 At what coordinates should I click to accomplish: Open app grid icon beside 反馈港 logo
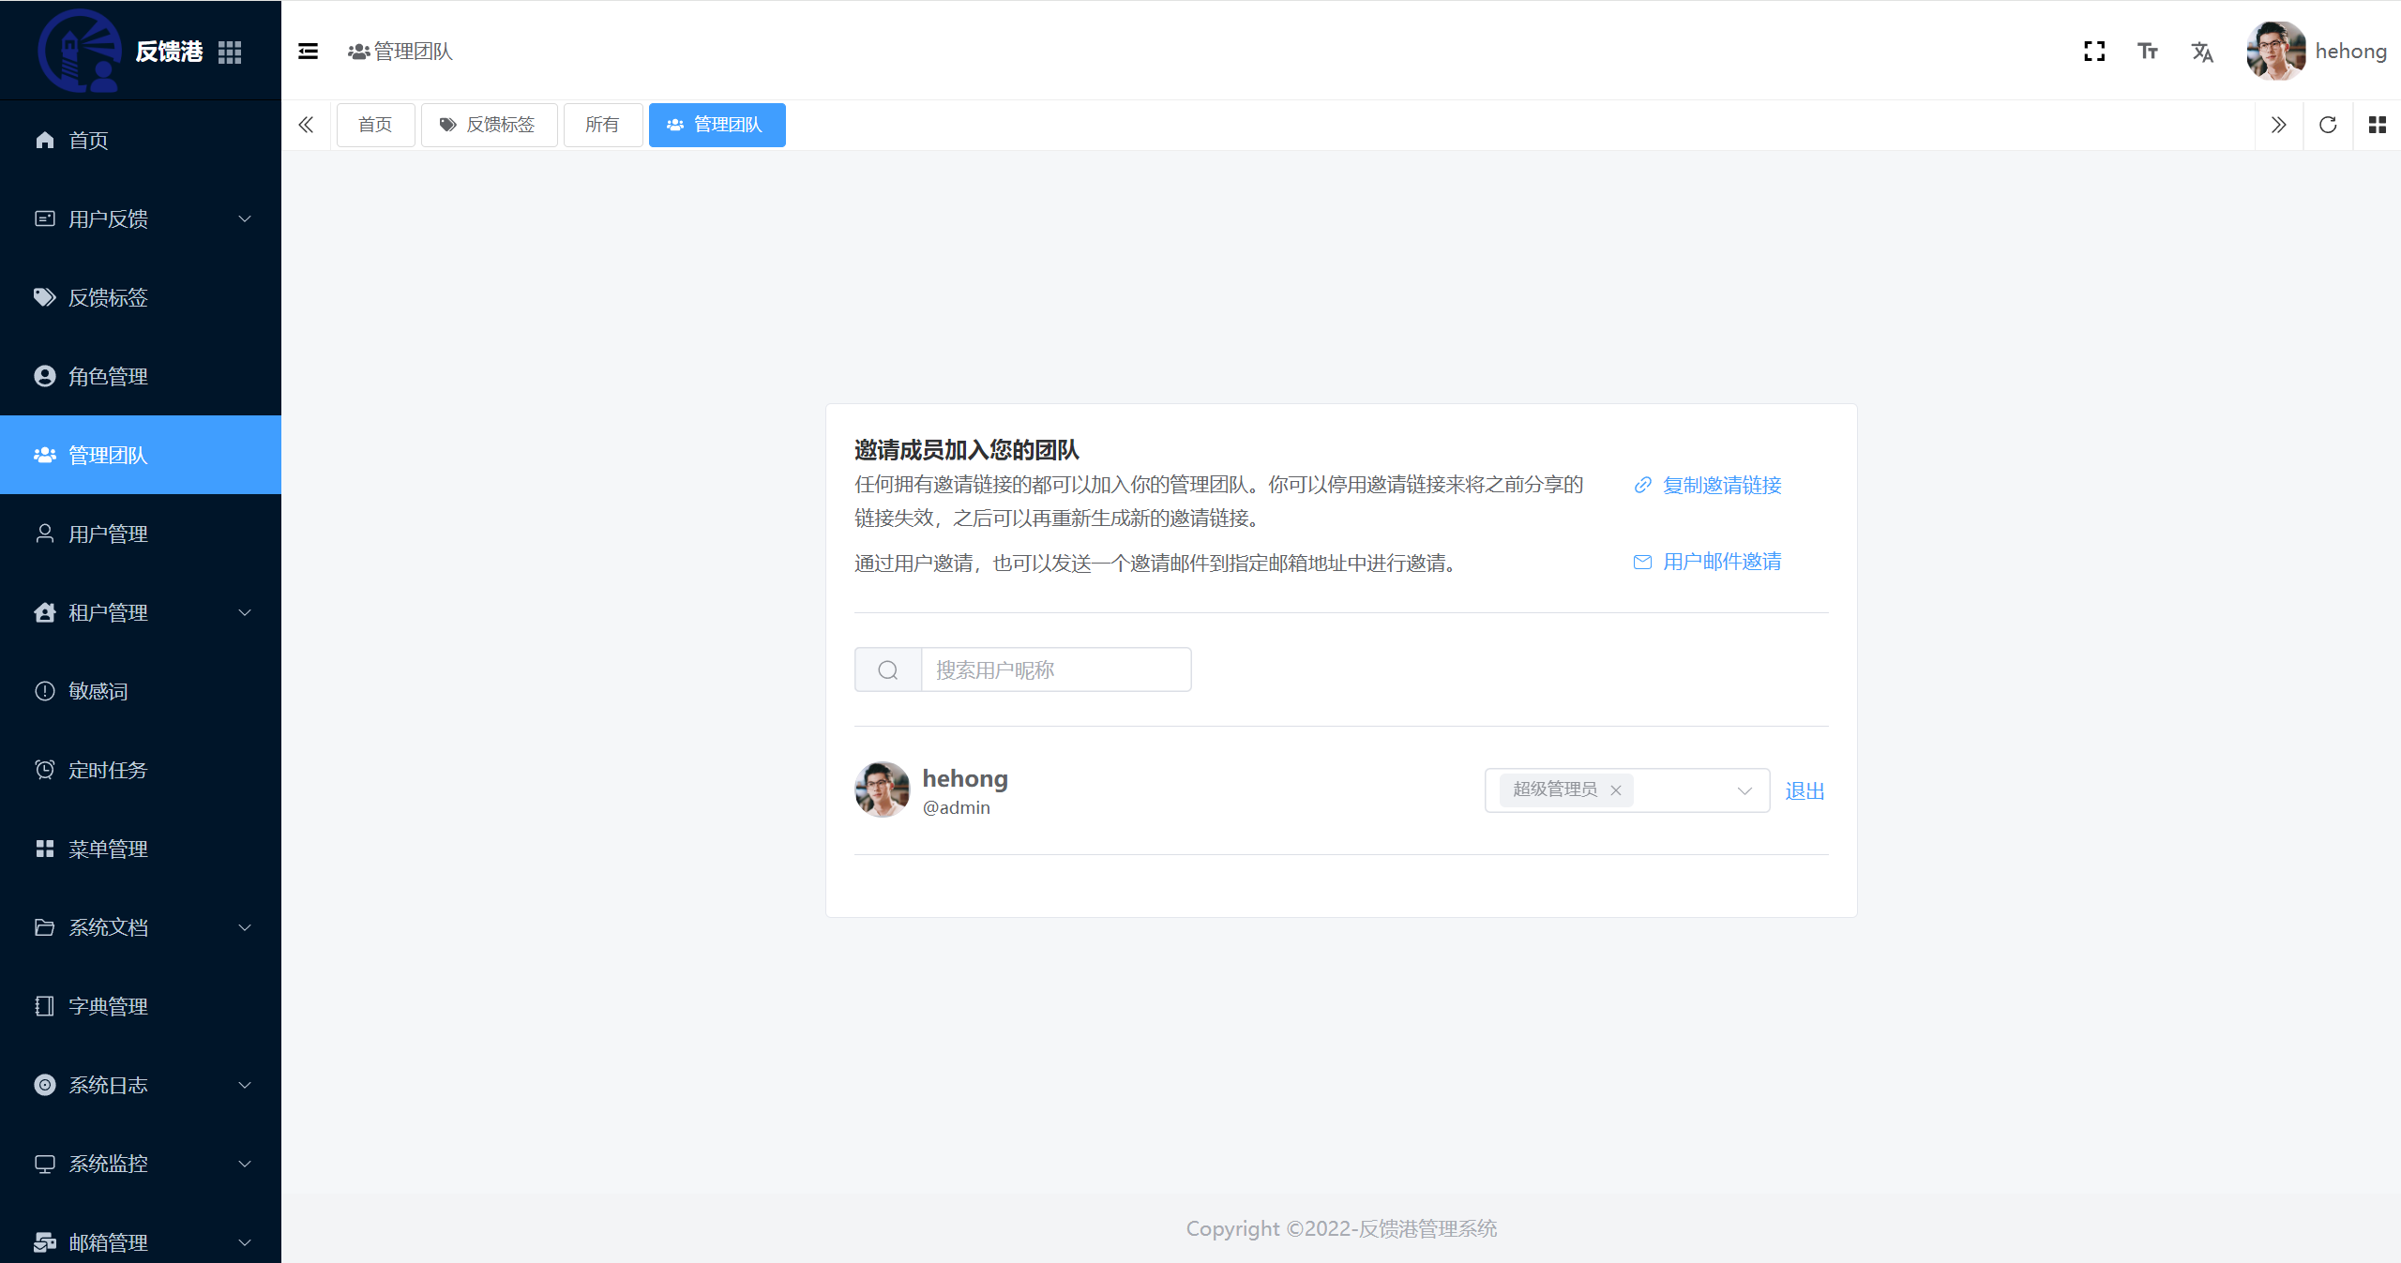tap(230, 53)
